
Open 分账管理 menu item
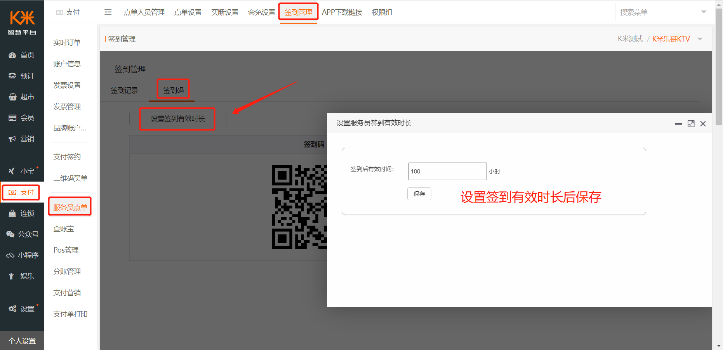(x=67, y=272)
